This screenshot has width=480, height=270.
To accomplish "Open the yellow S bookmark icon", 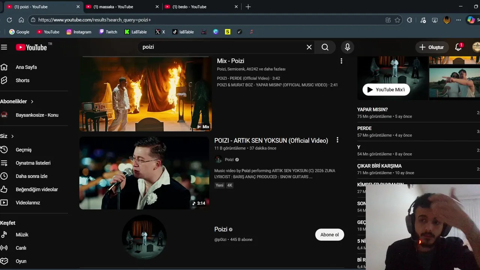I will 228,32.
